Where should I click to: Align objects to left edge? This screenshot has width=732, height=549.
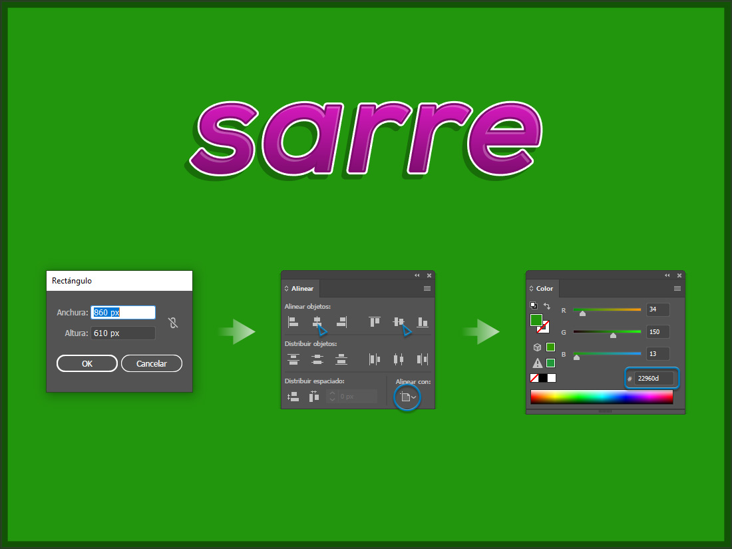(293, 322)
